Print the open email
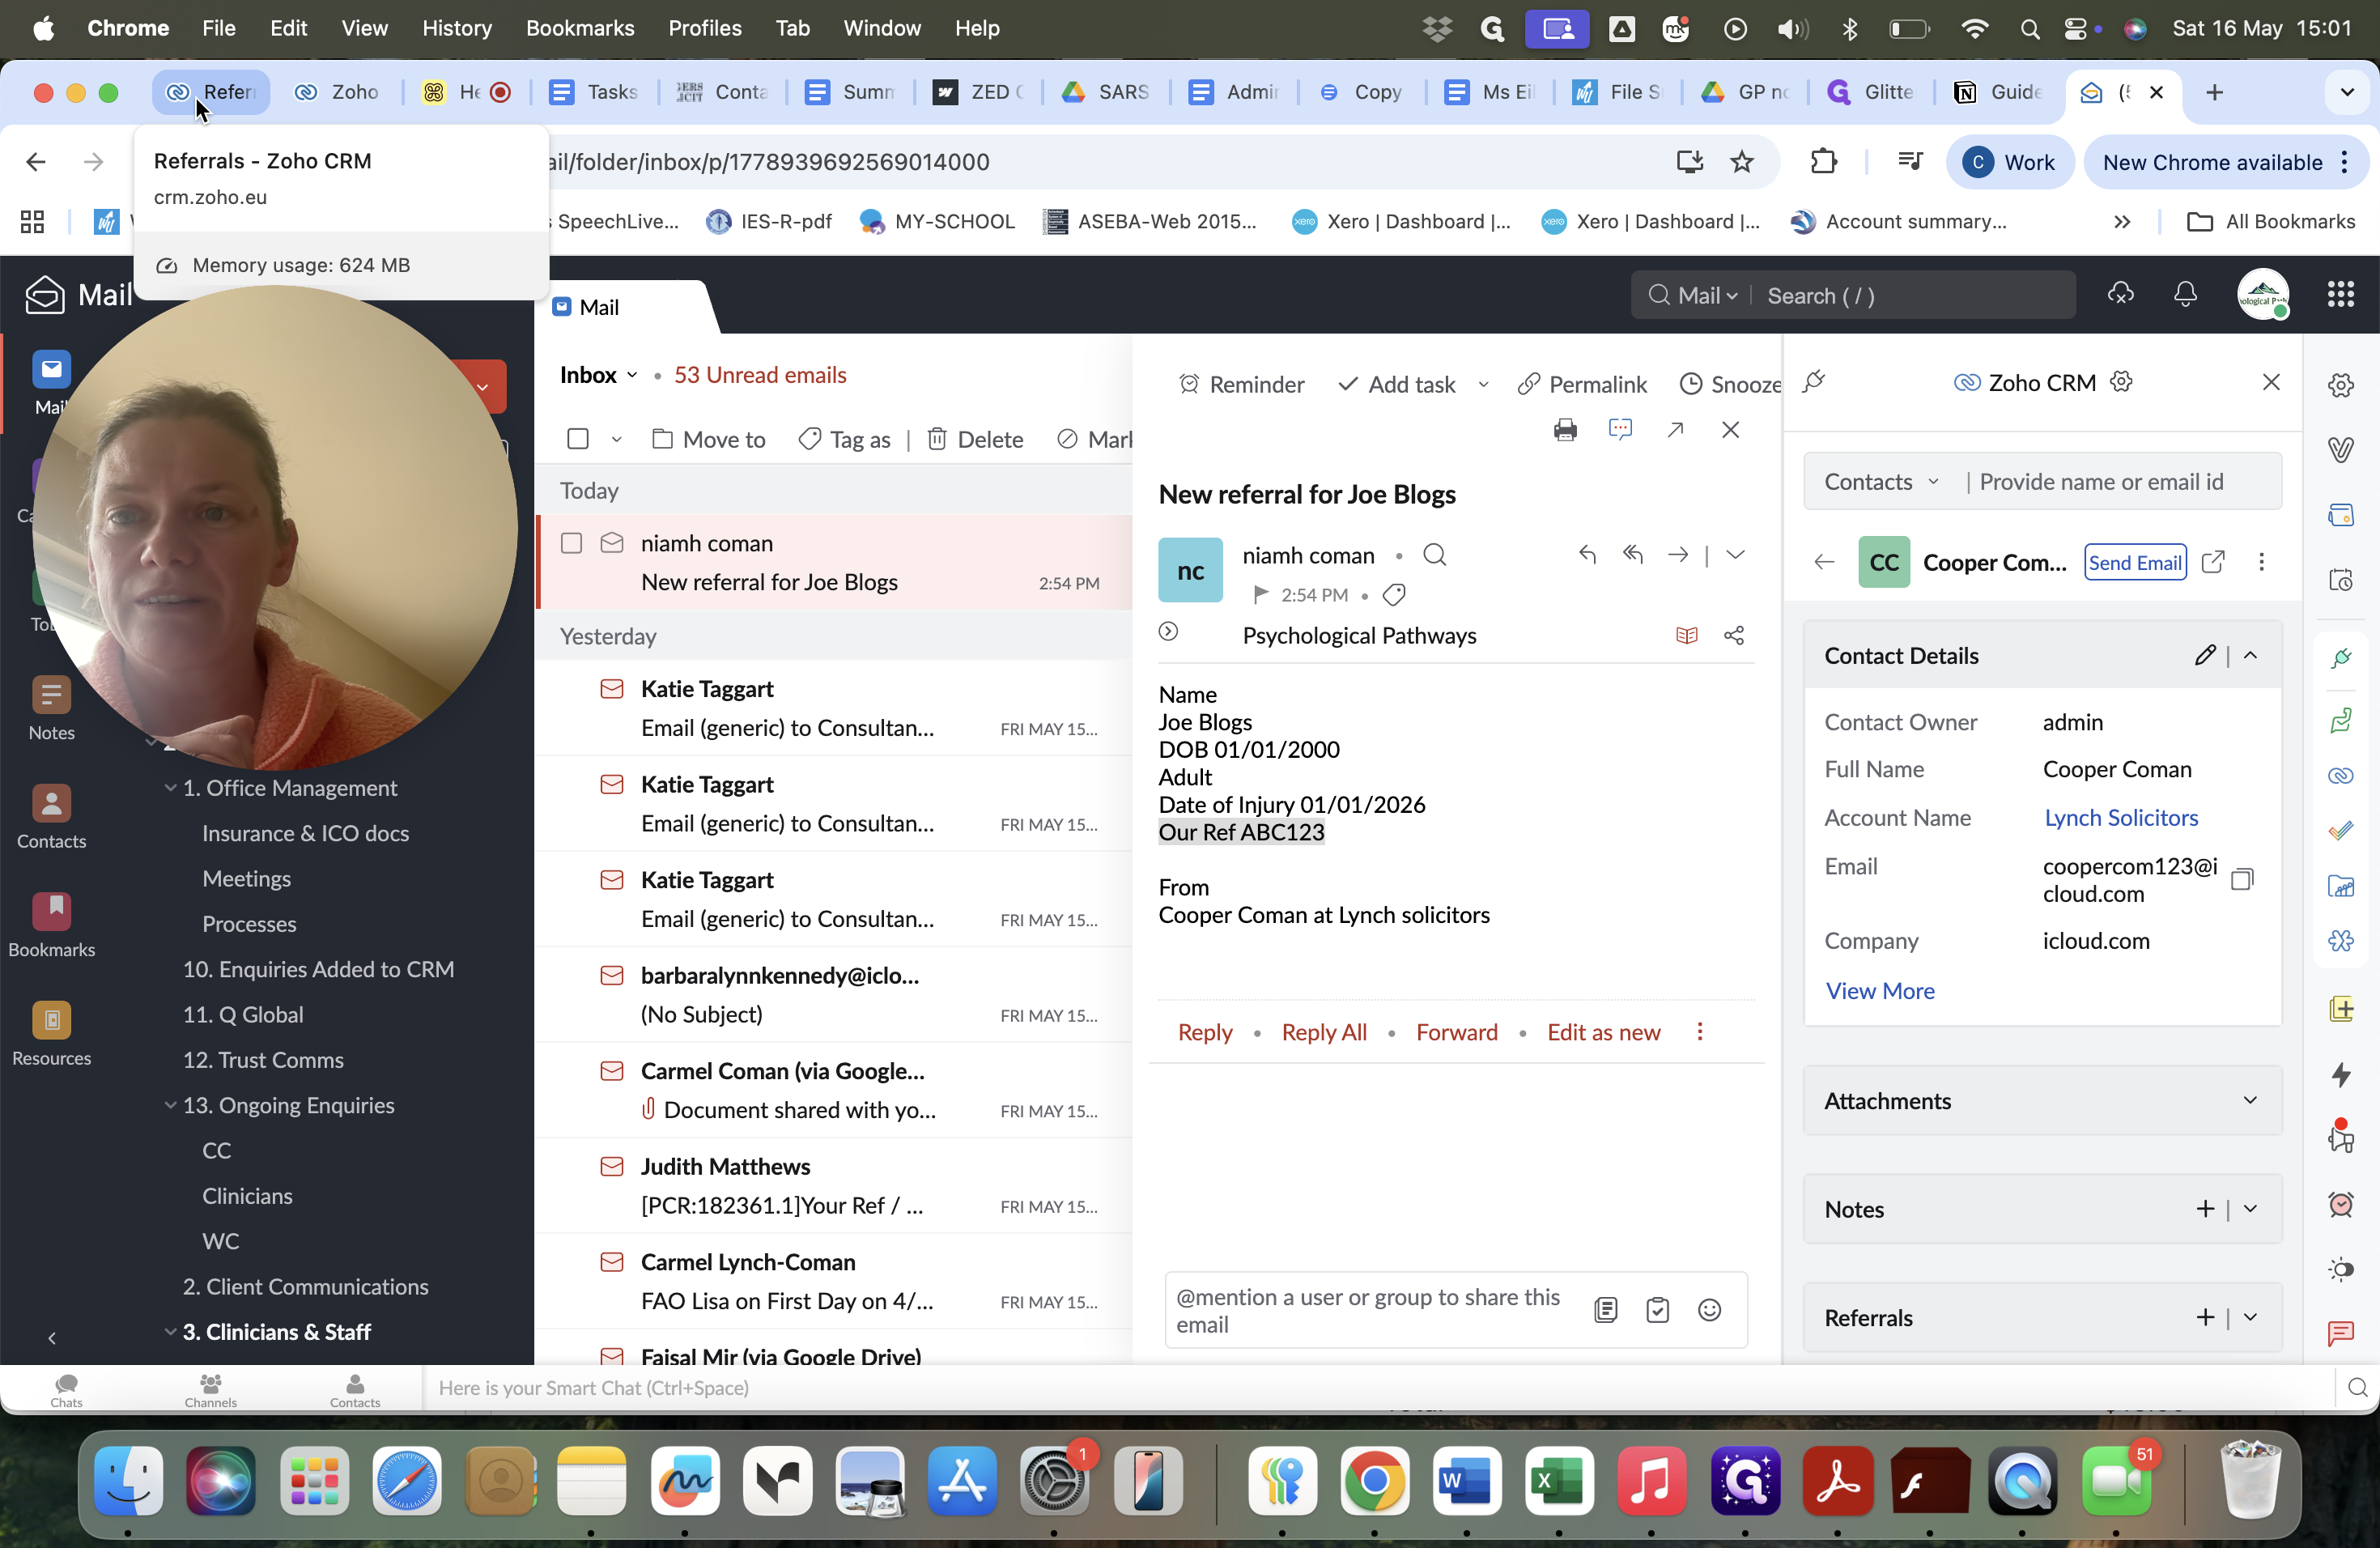This screenshot has width=2380, height=1548. [x=1565, y=430]
